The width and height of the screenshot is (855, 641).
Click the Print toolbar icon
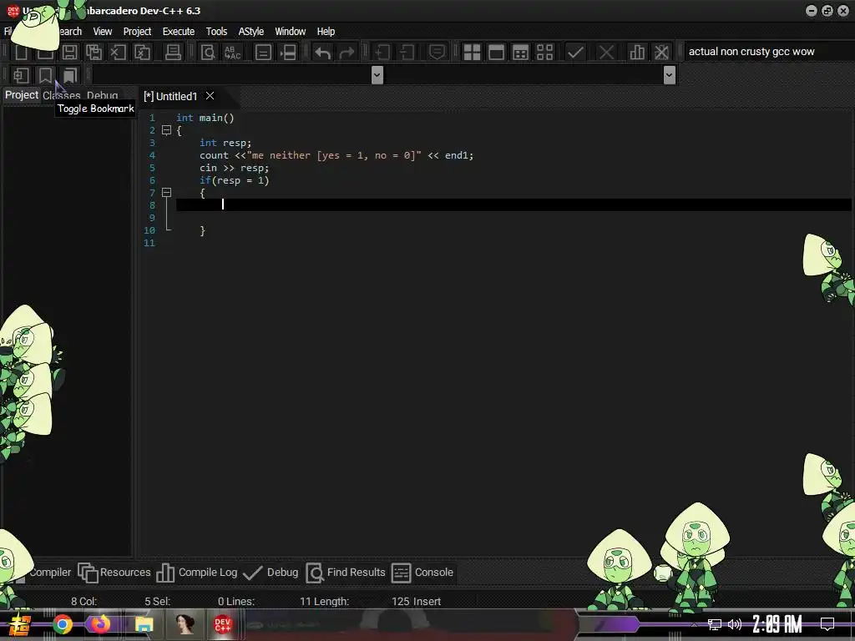click(x=173, y=53)
